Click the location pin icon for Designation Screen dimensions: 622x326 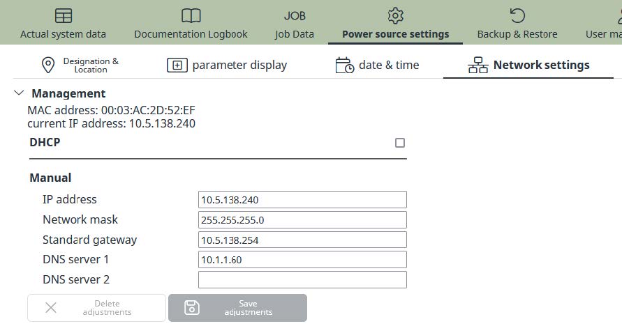(x=48, y=65)
